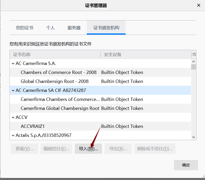Image resolution: width=205 pixels, height=180 pixels.
Task: Select the ACCV group row
Action: pyautogui.click(x=100, y=117)
